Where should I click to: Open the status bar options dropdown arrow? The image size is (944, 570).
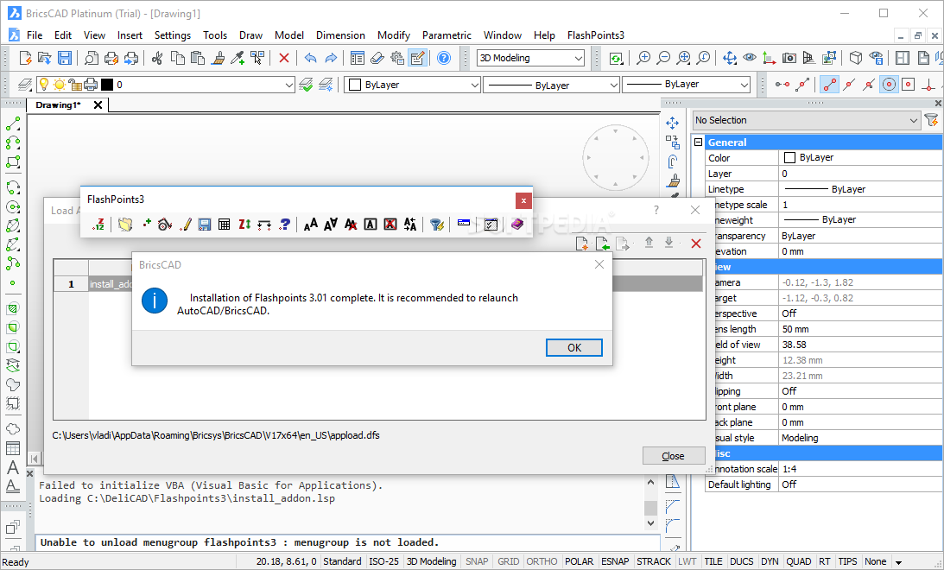898,562
